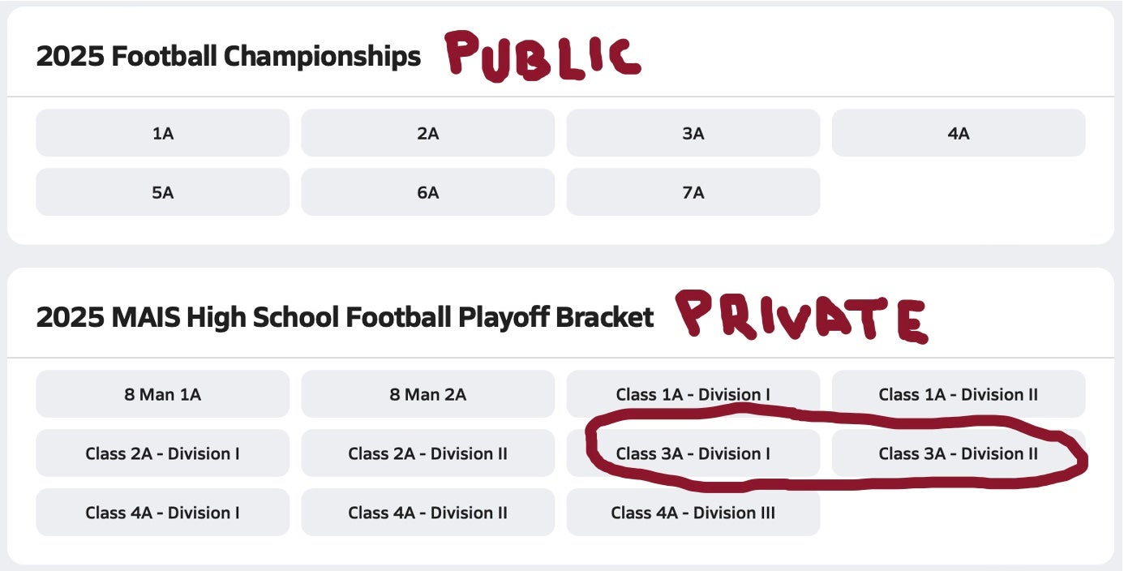Open the 6A championship bracket
The width and height of the screenshot is (1124, 571).
tap(427, 192)
